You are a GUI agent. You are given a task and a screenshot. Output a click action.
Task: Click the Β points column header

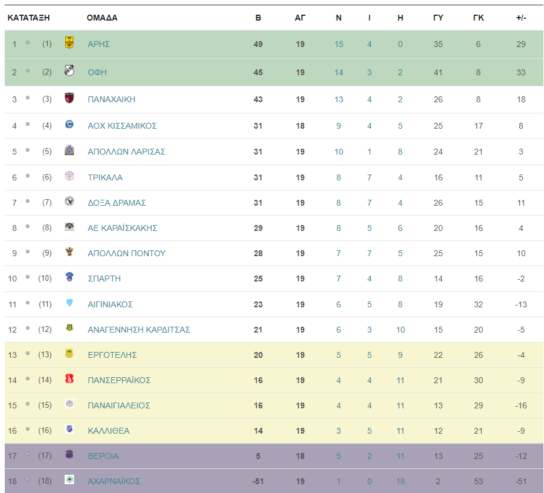[258, 18]
